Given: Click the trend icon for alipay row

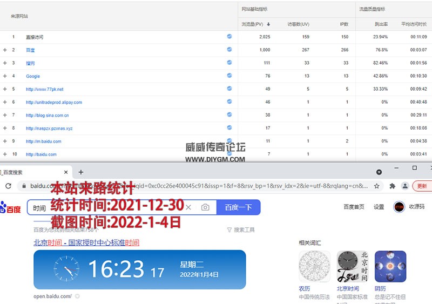Looking at the screenshot, I should (229, 102).
